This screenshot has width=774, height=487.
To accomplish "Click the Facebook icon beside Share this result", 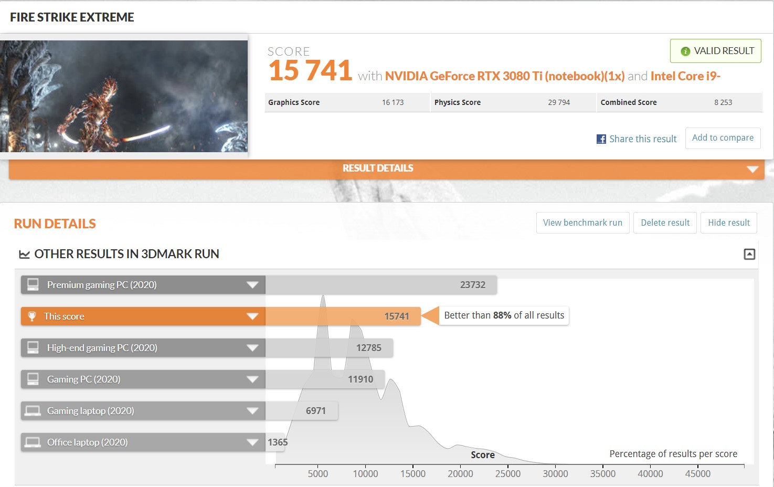I will [x=601, y=139].
